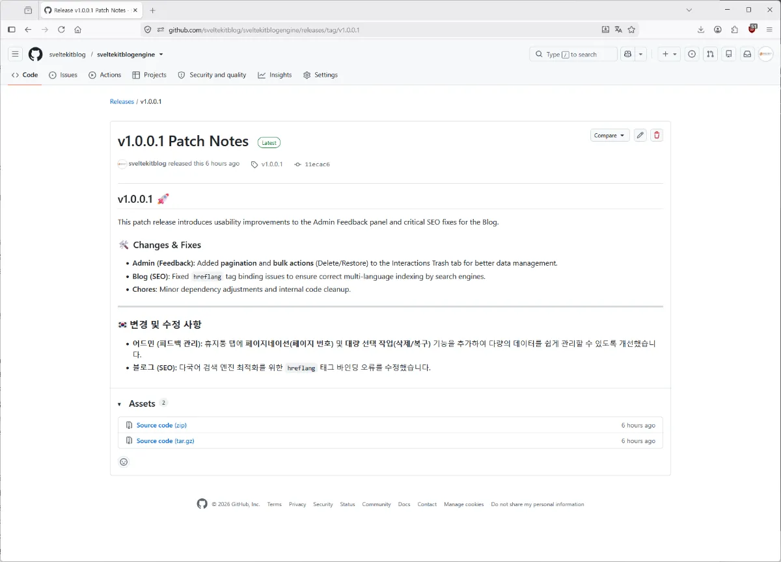Viewport: 781px width, 562px height.
Task: Open the hamburger navigation menu
Action: point(15,55)
